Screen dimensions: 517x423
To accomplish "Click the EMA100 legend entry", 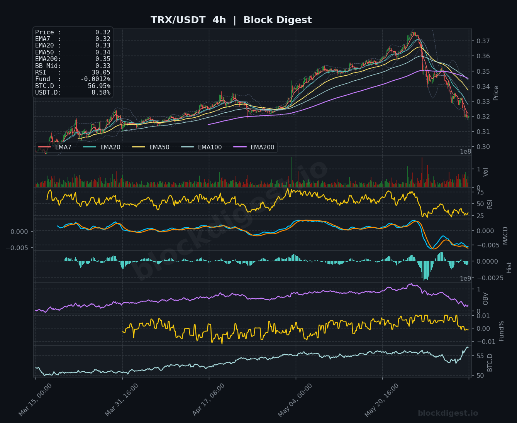I will pyautogui.click(x=201, y=147).
